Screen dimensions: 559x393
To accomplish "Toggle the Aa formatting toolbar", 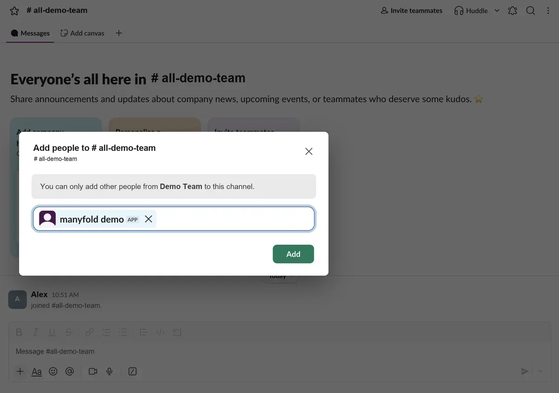I will coord(37,371).
